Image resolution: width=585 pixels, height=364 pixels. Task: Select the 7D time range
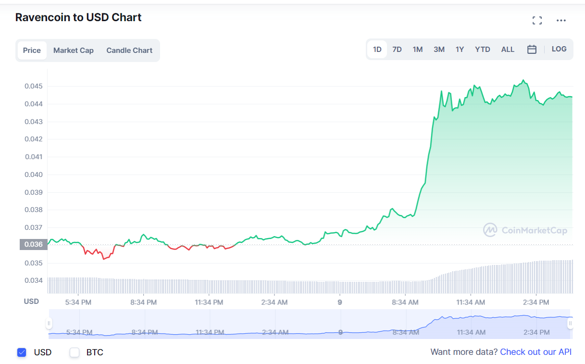point(397,49)
